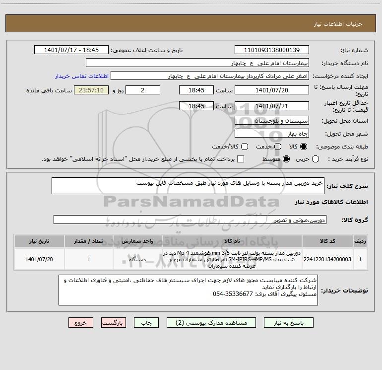Click the نام کالا column header
Image resolution: width=382 pixels, height=370 pixels.
click(232, 241)
